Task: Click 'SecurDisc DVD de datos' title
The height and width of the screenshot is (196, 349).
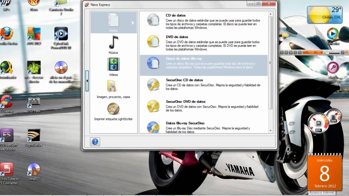Action: (186, 102)
